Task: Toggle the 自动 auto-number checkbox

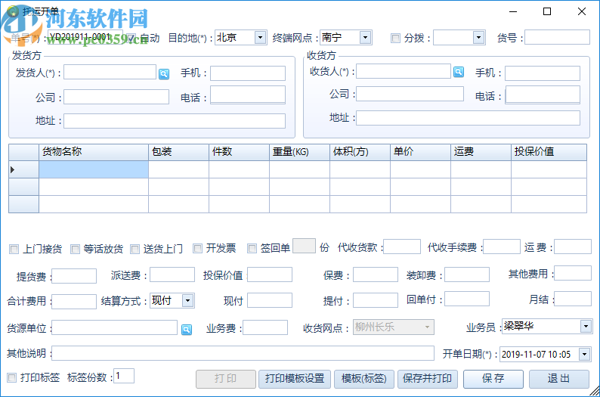Action: pos(131,38)
